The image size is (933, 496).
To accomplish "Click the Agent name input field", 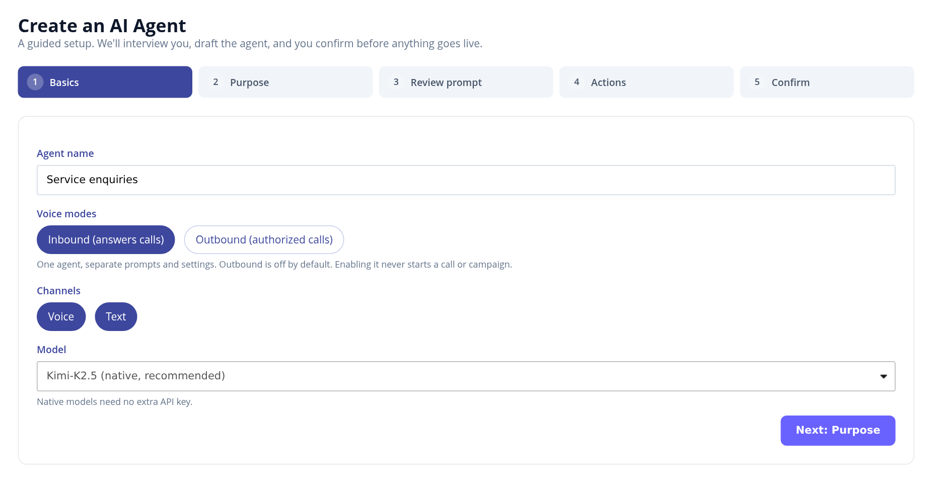I will 466,180.
